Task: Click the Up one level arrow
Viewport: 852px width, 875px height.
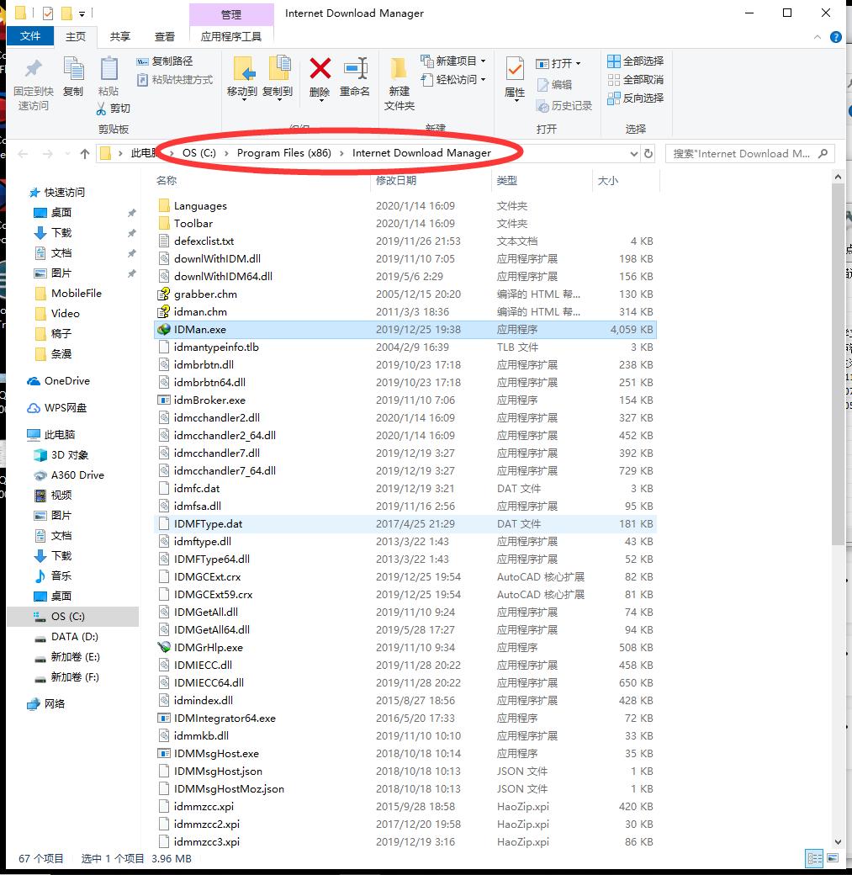Action: click(x=85, y=153)
